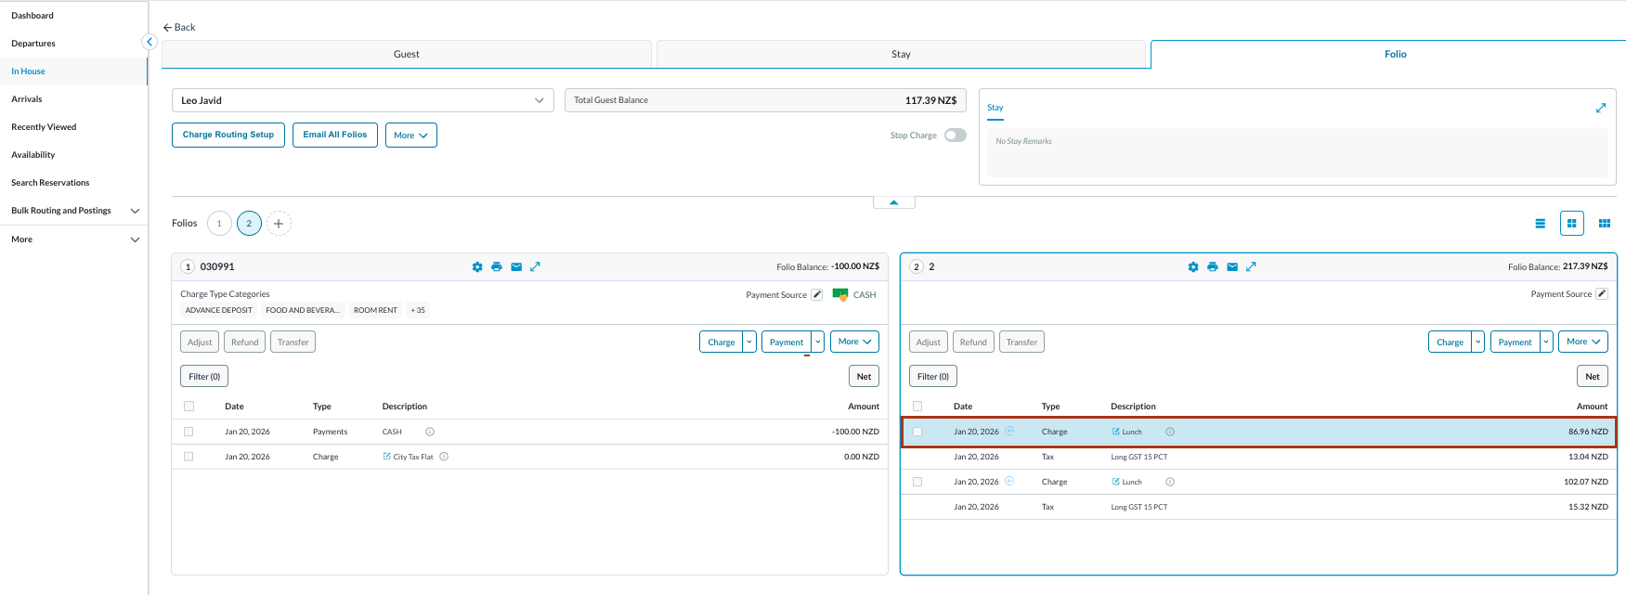Expand the Stay remarks panel
Image resolution: width=1626 pixels, height=595 pixels.
coord(1600,109)
